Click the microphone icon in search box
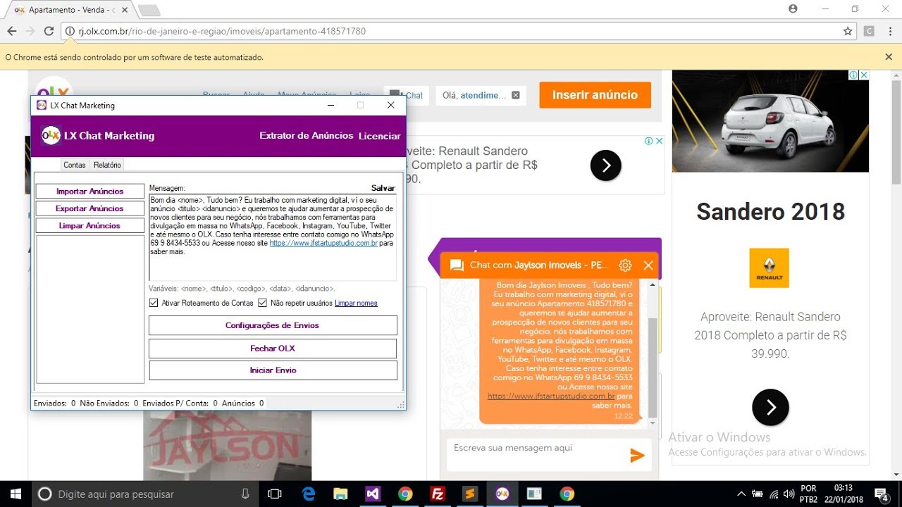 245,494
